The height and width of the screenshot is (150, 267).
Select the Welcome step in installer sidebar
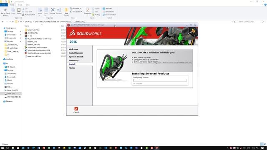73,49
